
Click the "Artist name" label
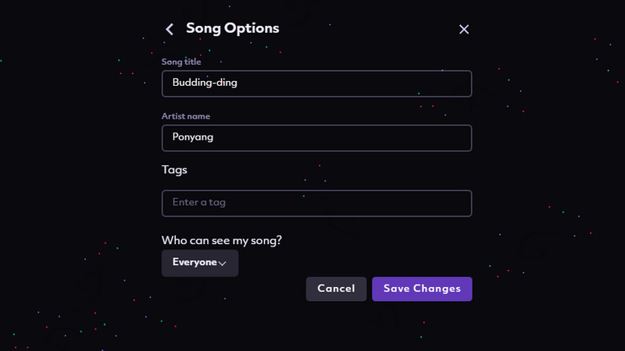[x=186, y=116]
